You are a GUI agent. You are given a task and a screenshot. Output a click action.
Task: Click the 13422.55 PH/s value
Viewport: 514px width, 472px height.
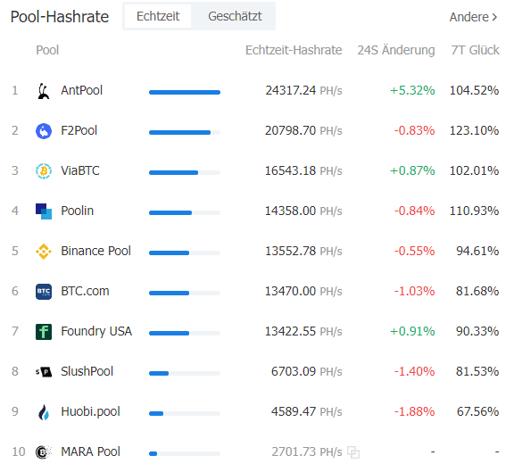[303, 331]
